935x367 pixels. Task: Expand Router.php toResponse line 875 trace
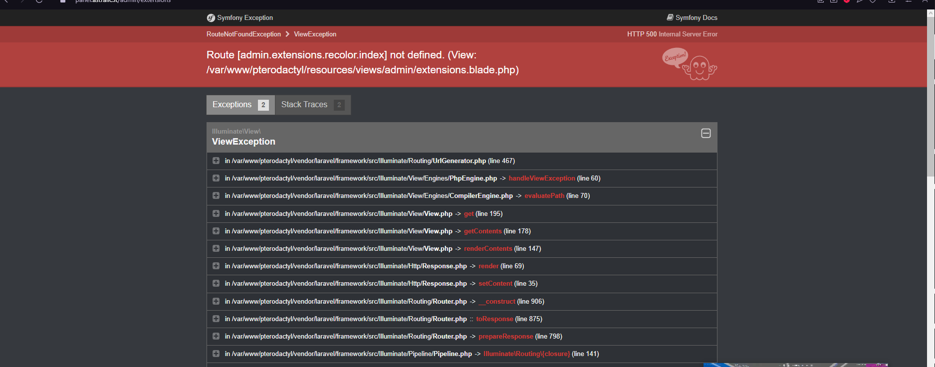point(216,319)
